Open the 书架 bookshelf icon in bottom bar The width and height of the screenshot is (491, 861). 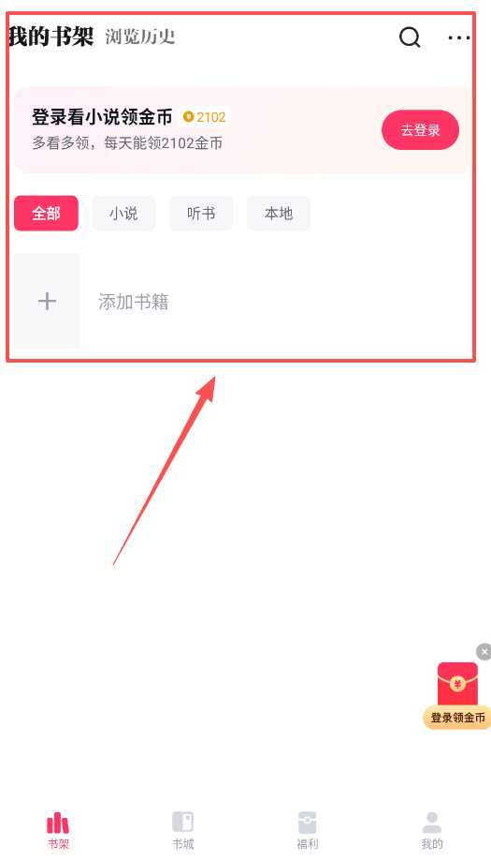(58, 822)
